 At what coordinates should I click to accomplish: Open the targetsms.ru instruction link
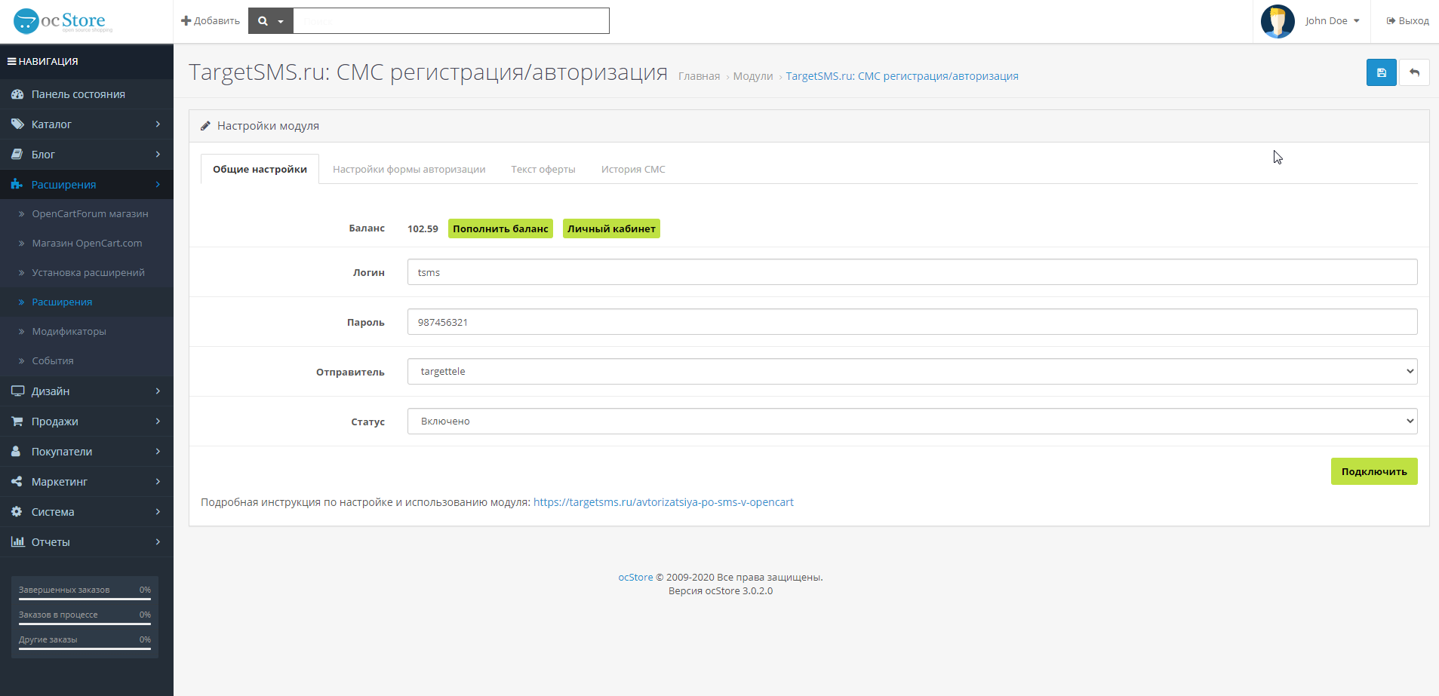[663, 502]
